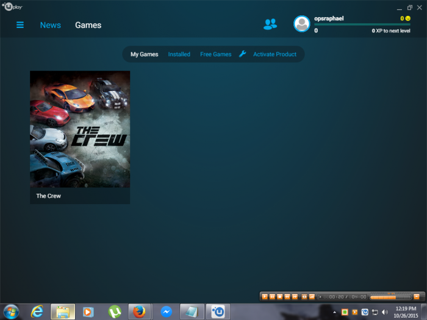Open Messenger from the taskbar

tap(166, 312)
